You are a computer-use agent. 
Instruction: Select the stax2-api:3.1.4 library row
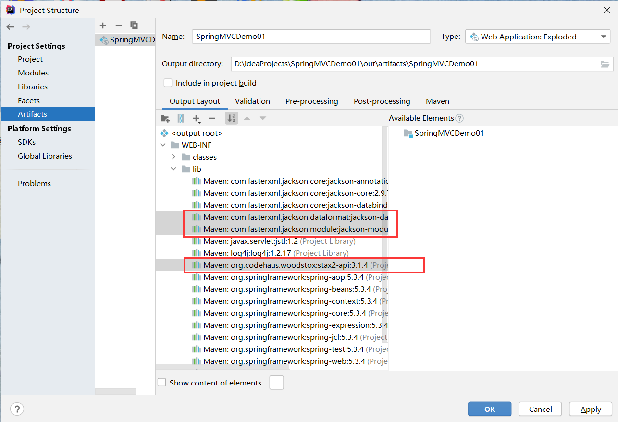[290, 265]
